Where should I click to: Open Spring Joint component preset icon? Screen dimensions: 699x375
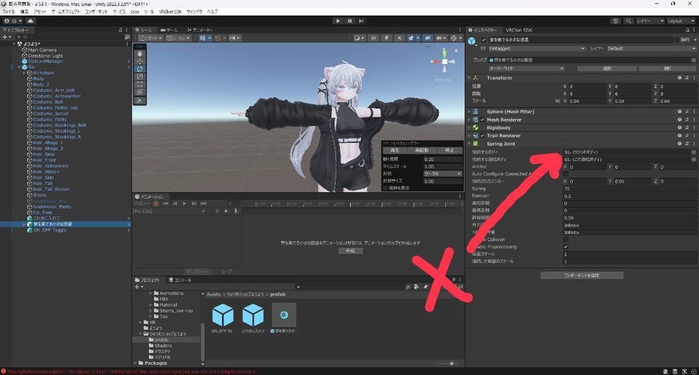pos(687,144)
